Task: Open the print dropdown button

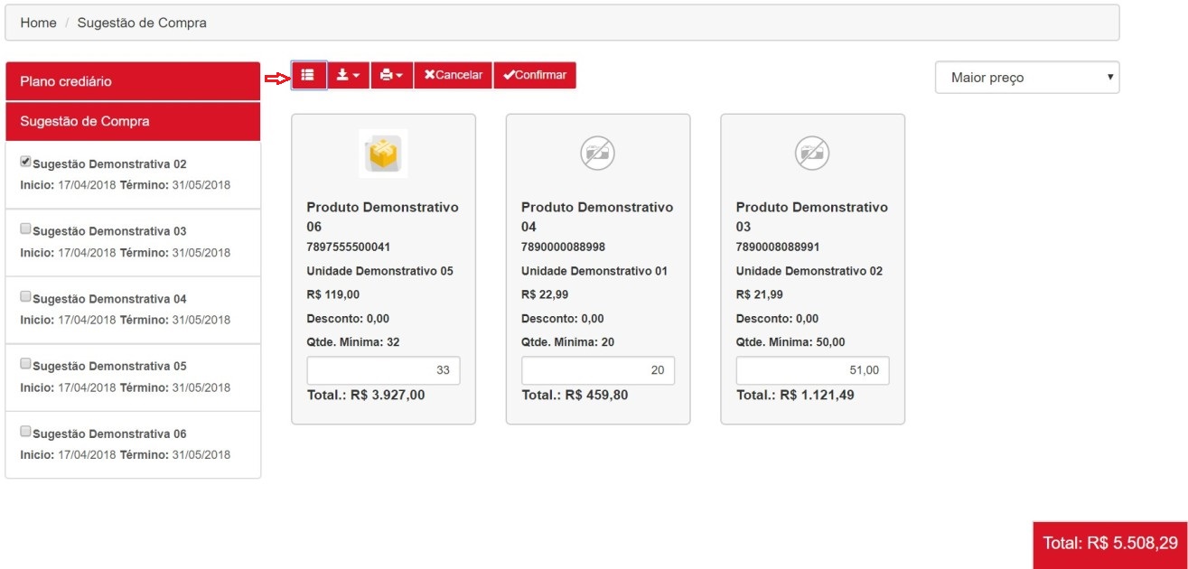Action: pyautogui.click(x=392, y=75)
